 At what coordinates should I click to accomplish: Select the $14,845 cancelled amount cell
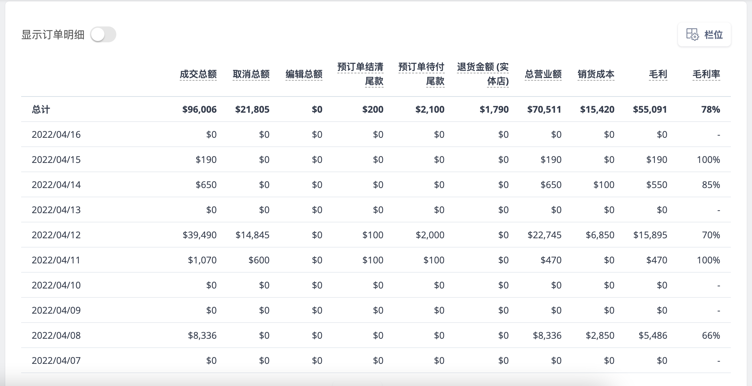(x=252, y=235)
